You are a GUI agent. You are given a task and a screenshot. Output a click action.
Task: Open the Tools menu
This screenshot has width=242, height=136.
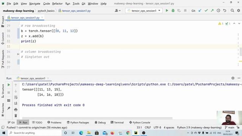click(76, 3)
